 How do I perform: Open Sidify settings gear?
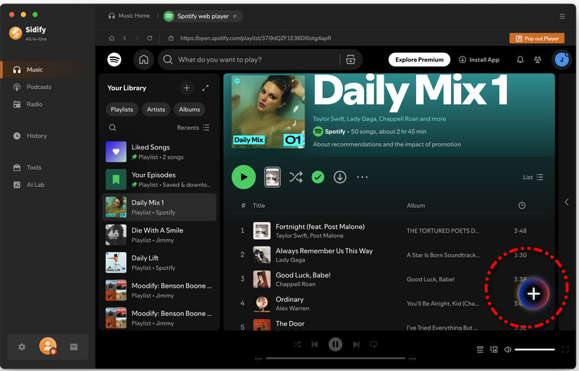click(22, 346)
